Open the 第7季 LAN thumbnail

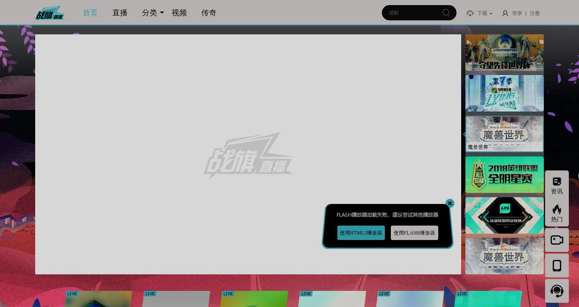504,93
